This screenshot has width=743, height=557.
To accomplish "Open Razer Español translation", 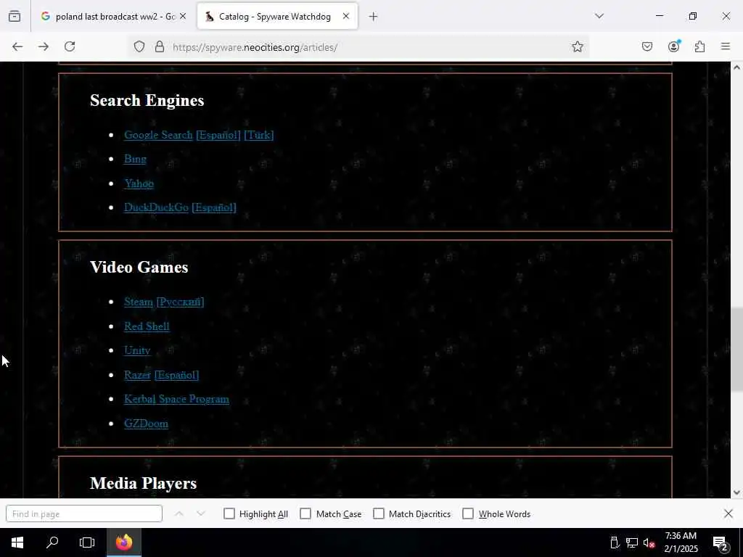I will pyautogui.click(x=177, y=375).
